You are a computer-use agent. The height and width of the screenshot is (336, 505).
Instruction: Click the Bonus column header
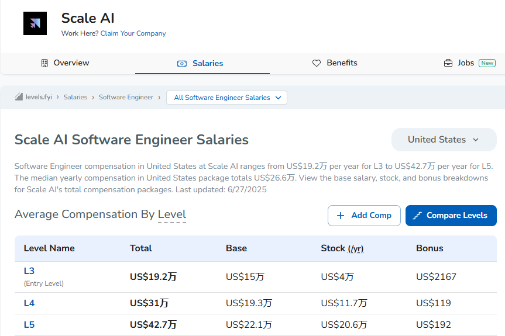(x=430, y=248)
